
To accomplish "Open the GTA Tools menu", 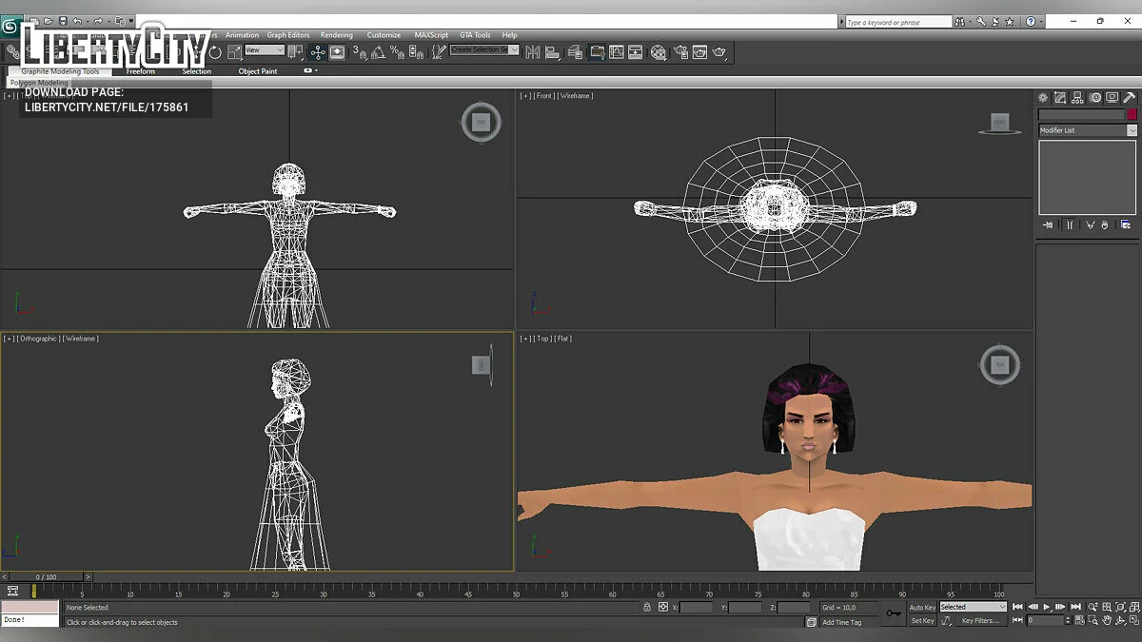I will tap(475, 35).
